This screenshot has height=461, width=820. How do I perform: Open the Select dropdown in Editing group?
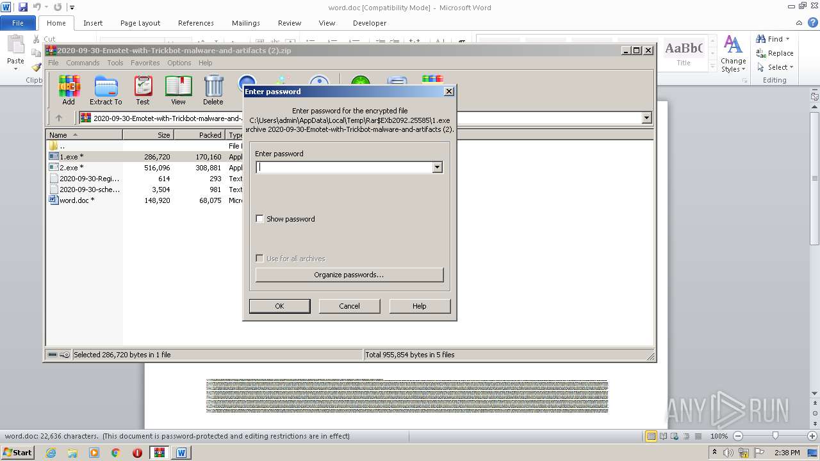click(791, 67)
